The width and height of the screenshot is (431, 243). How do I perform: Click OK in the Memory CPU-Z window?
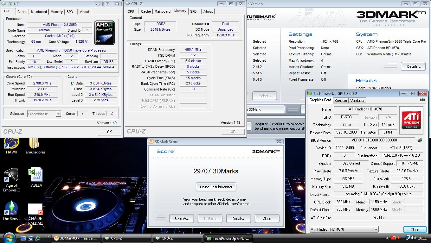[233, 132]
